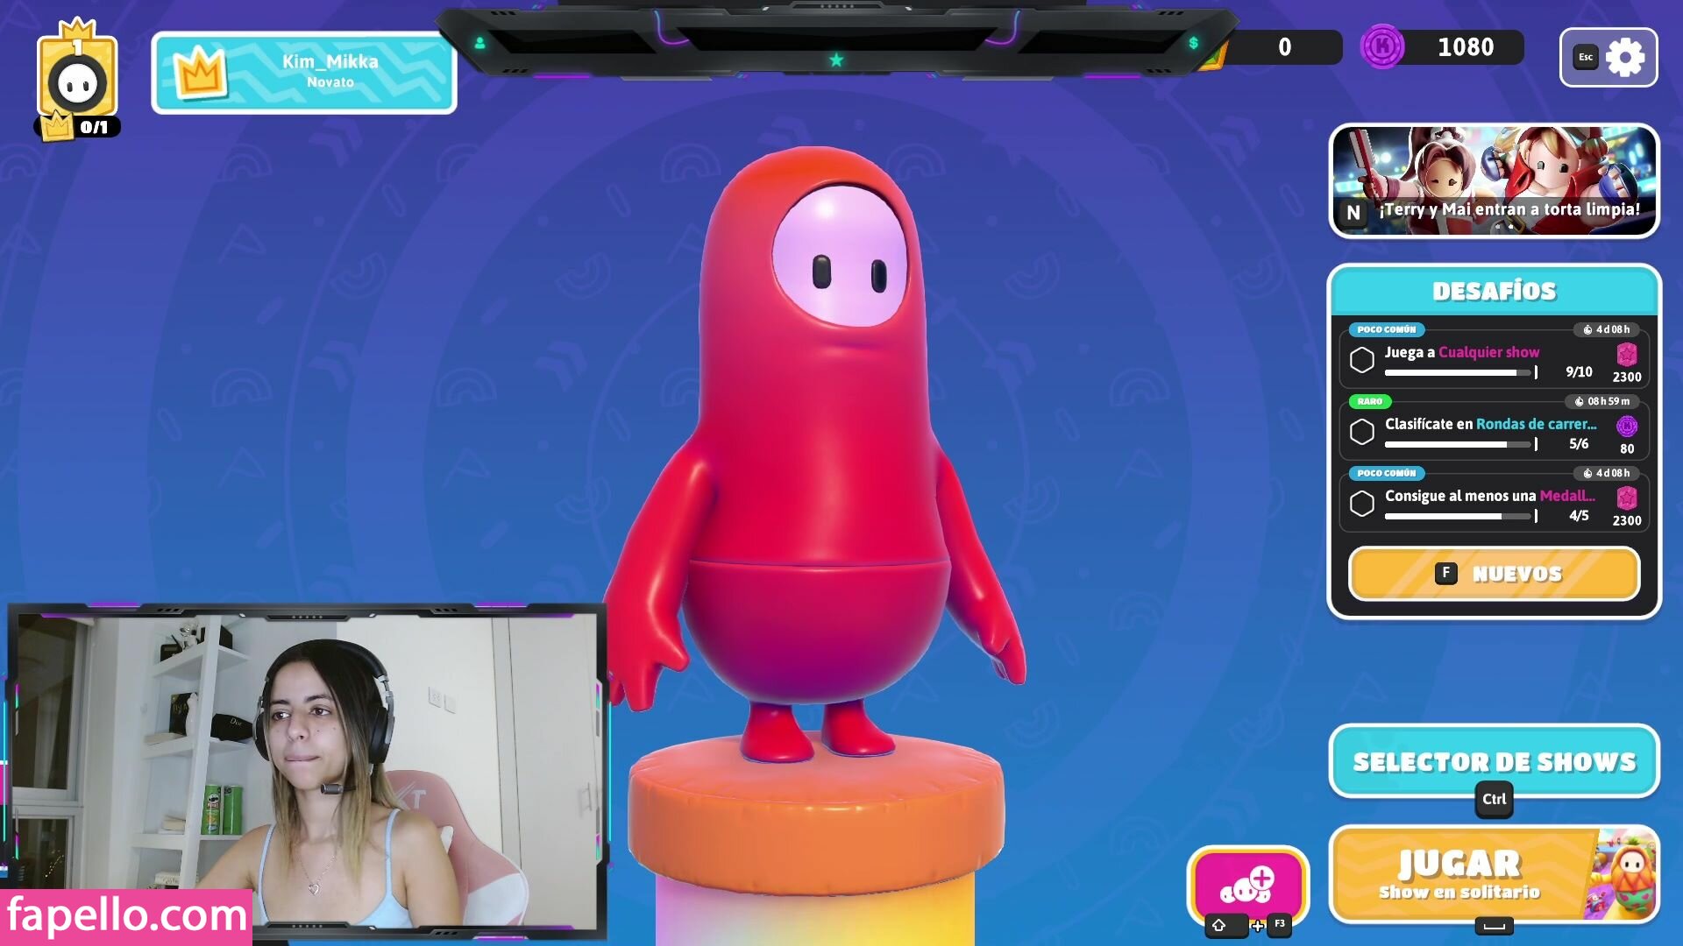Expand the Desafíos panel header
Image resolution: width=1683 pixels, height=946 pixels.
point(1494,292)
